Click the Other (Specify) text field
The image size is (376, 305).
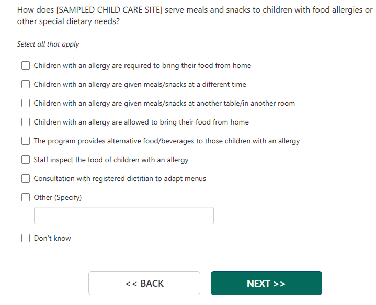[123, 216]
